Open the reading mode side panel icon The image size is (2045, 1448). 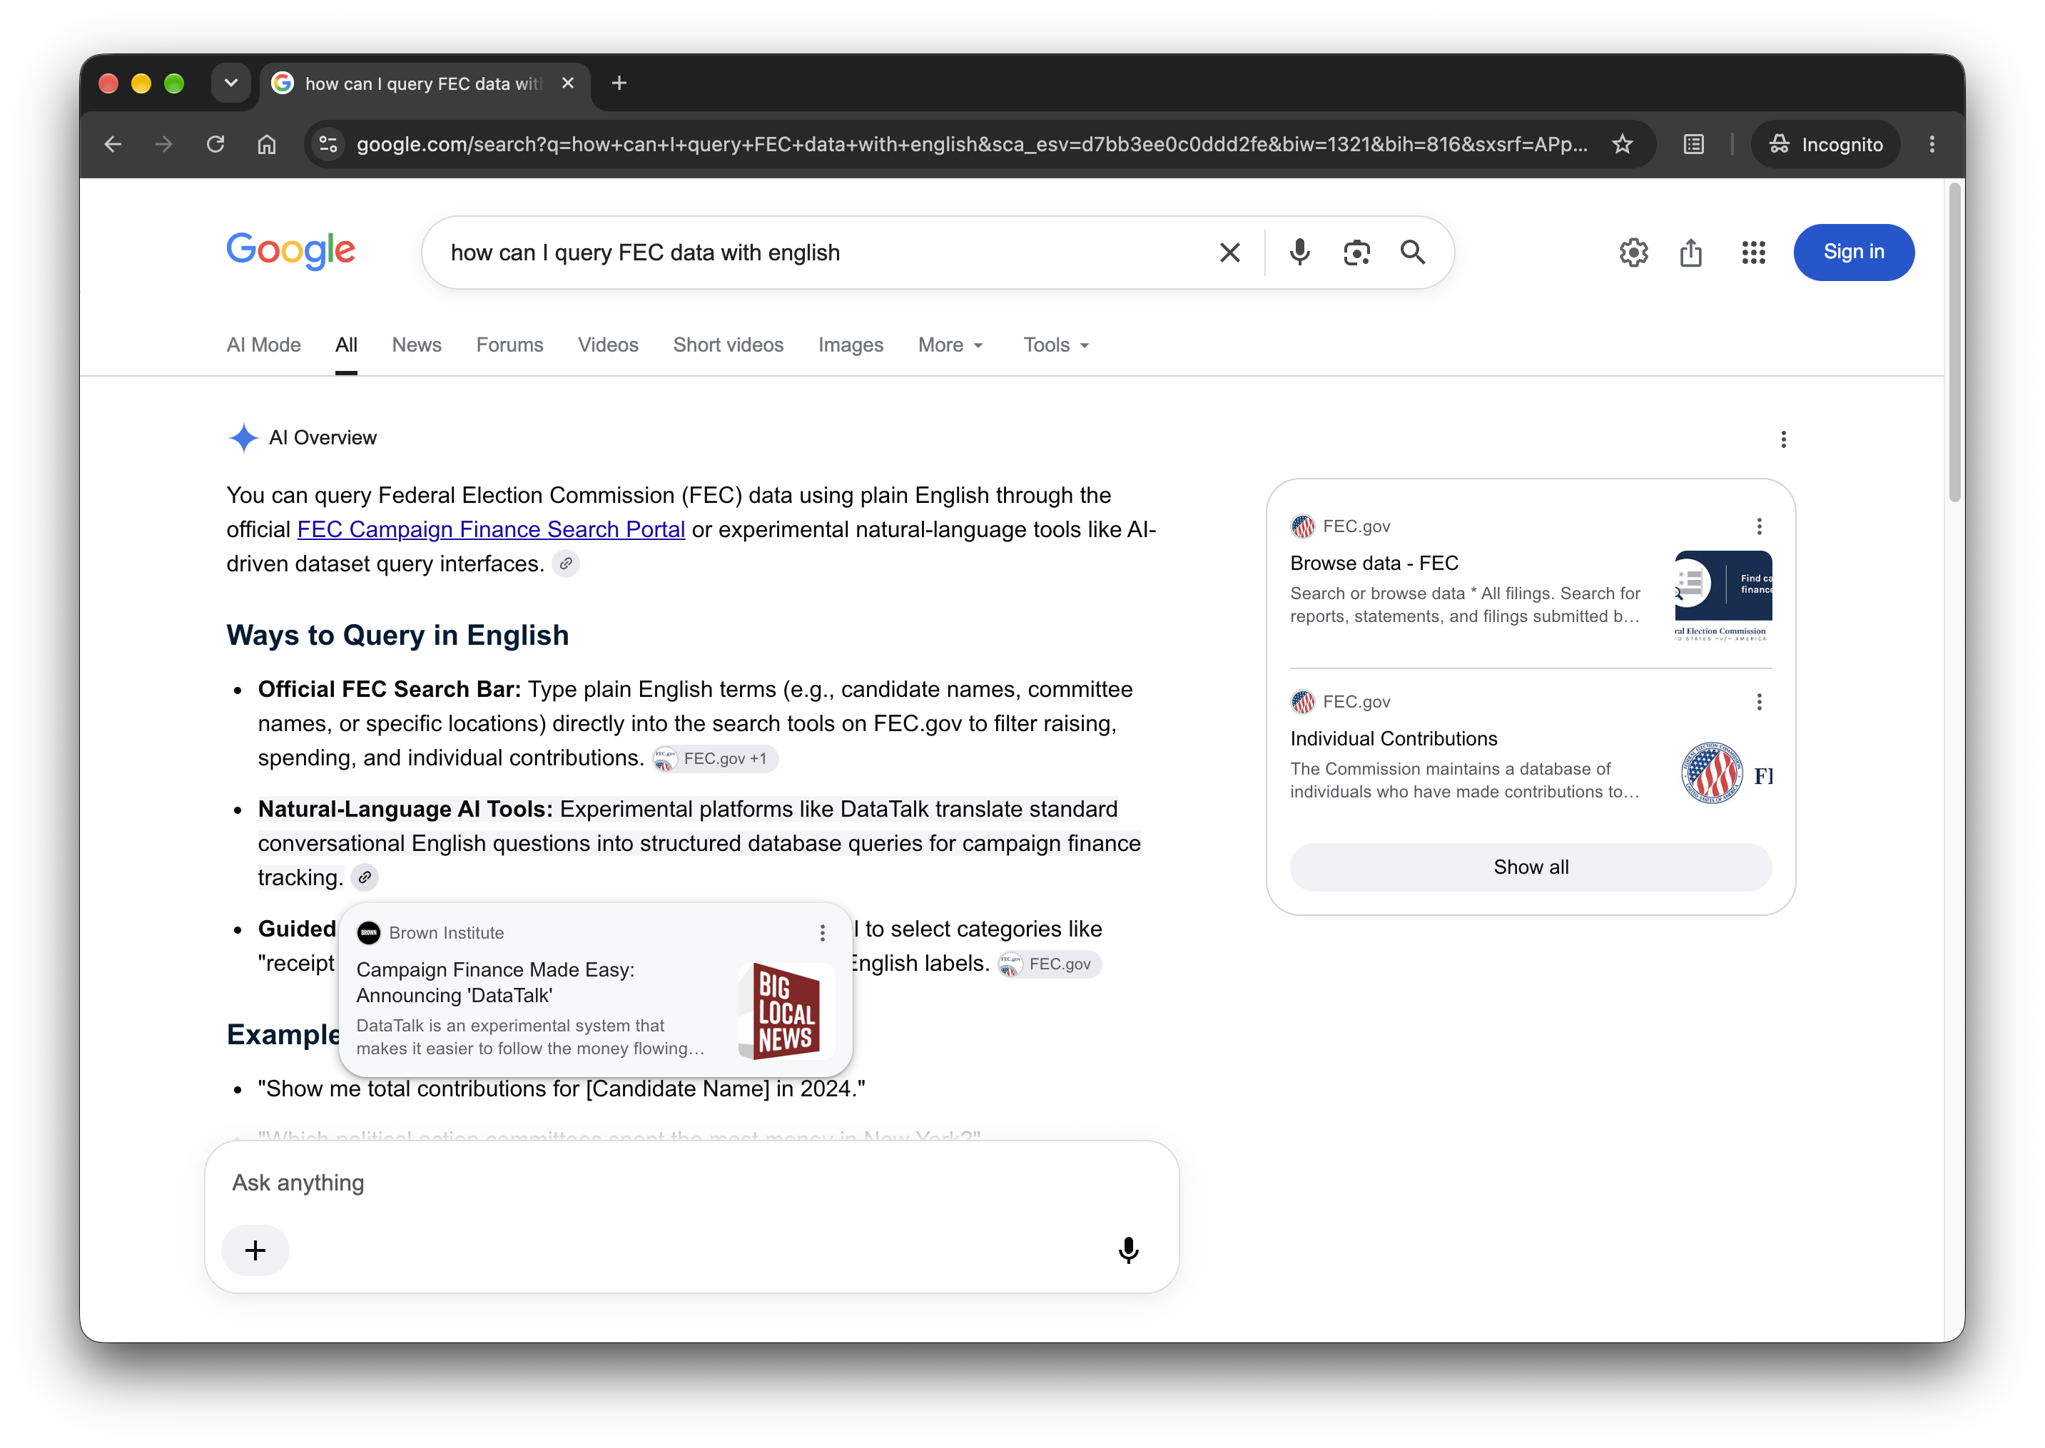(x=1694, y=144)
